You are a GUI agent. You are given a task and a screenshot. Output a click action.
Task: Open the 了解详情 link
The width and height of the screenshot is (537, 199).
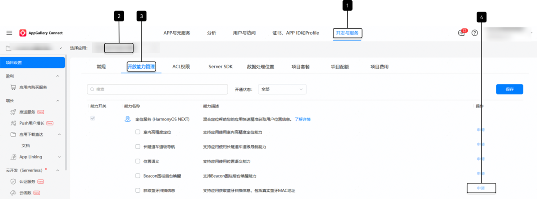303,120
